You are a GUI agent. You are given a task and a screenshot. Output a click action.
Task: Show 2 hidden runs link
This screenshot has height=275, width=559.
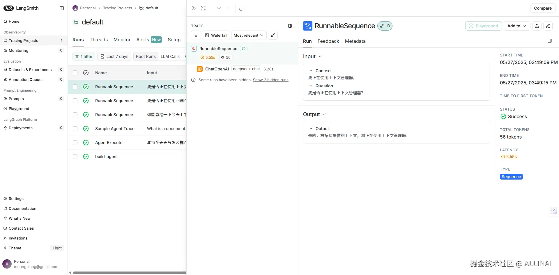270,80
